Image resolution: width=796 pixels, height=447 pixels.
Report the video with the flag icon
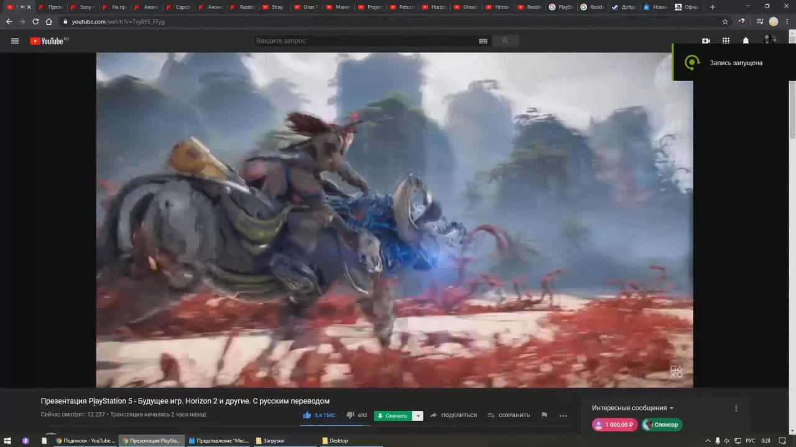[x=544, y=415]
